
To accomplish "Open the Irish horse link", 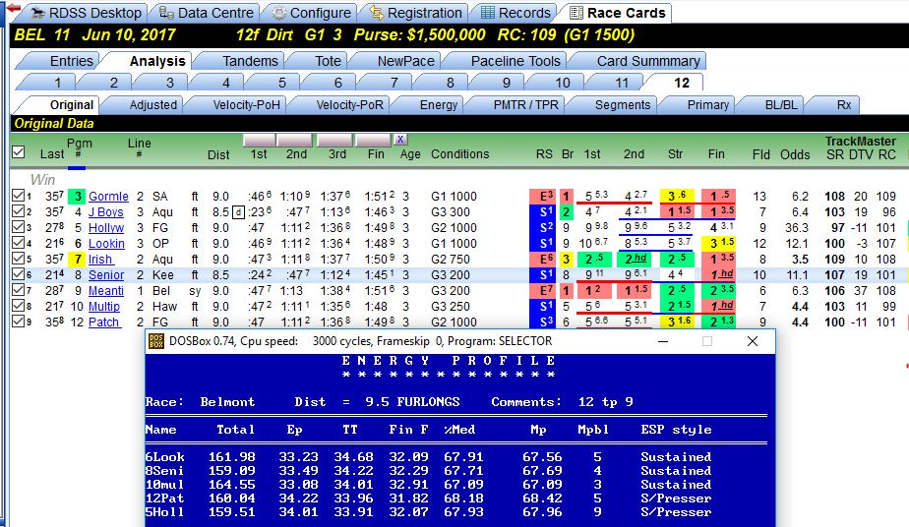I will coord(100,259).
